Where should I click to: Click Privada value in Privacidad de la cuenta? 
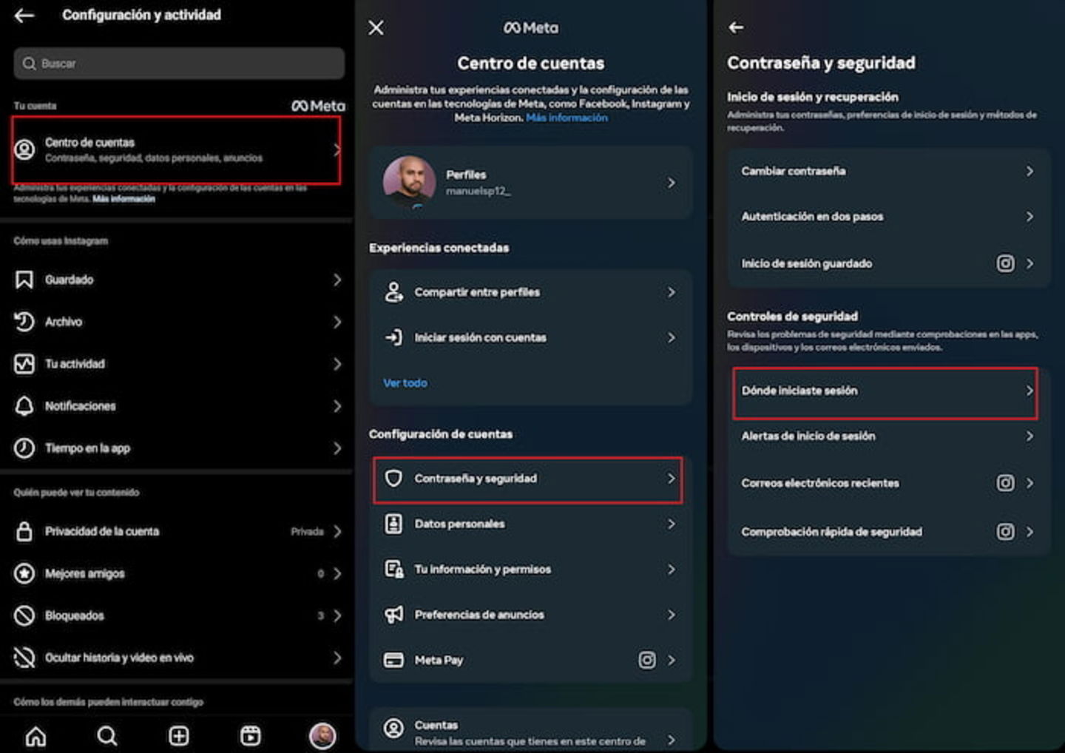[x=307, y=532]
